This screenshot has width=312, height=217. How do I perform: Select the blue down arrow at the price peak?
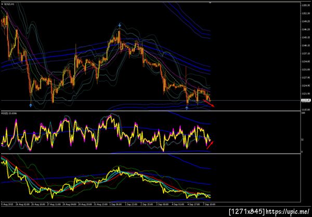coord(120,25)
